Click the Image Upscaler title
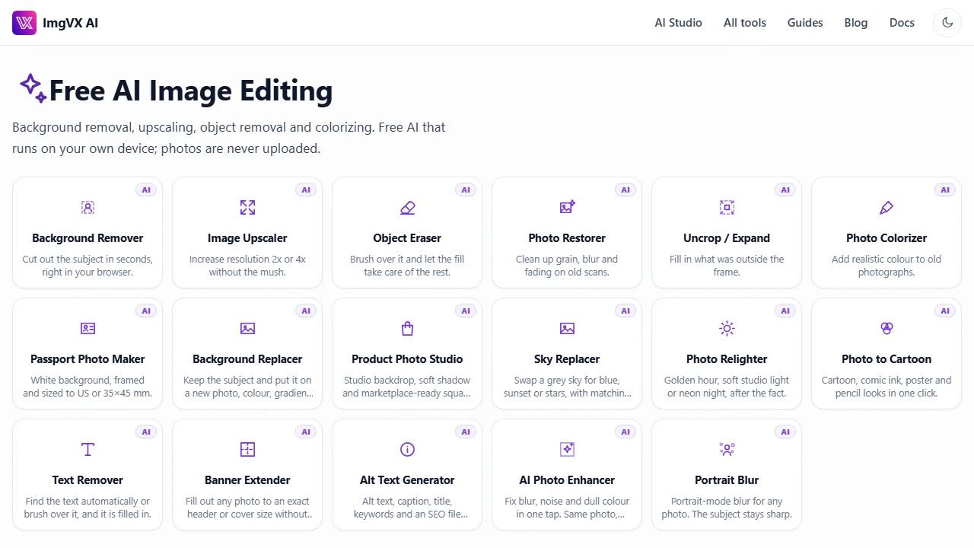This screenshot has width=974, height=548. 247,238
